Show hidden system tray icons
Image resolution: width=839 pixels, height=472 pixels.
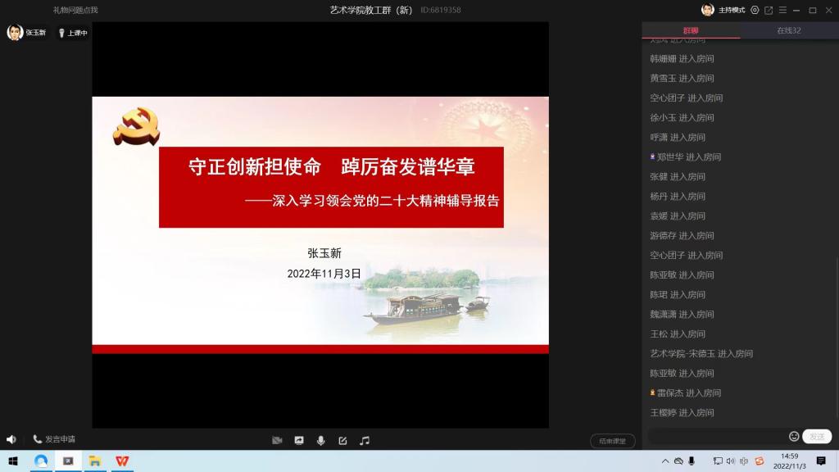pyautogui.click(x=664, y=461)
